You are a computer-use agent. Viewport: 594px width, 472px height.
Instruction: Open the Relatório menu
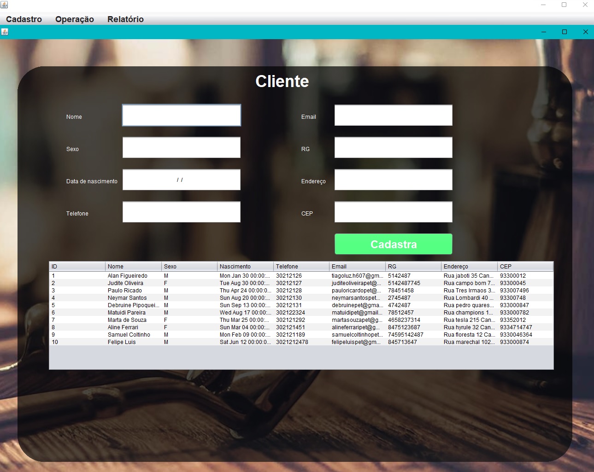[125, 19]
